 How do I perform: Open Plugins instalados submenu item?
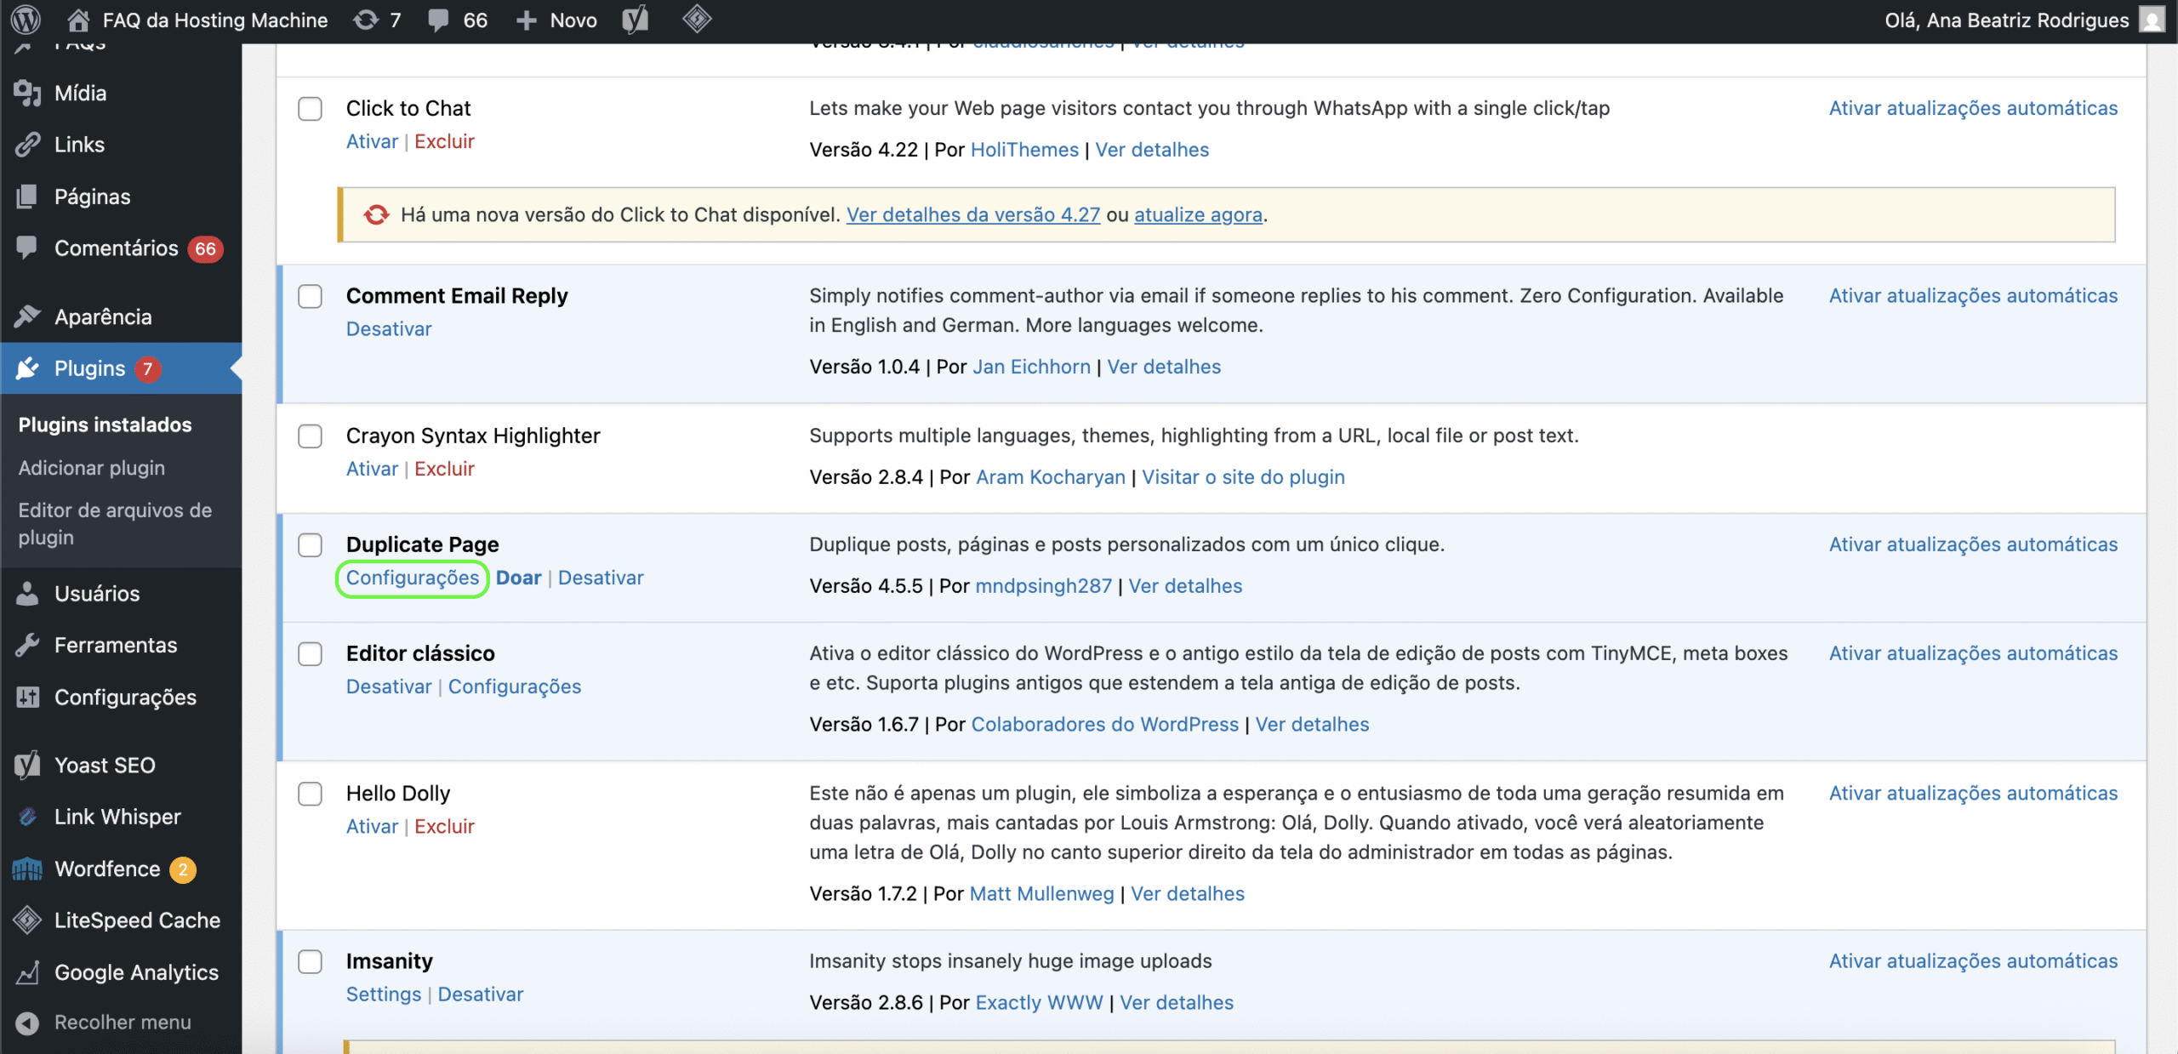click(x=105, y=424)
